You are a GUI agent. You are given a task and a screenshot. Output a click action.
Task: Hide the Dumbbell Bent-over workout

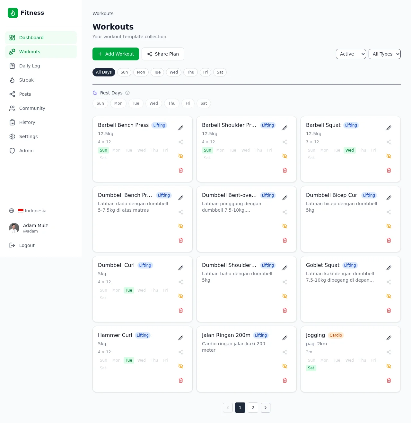pyautogui.click(x=285, y=226)
